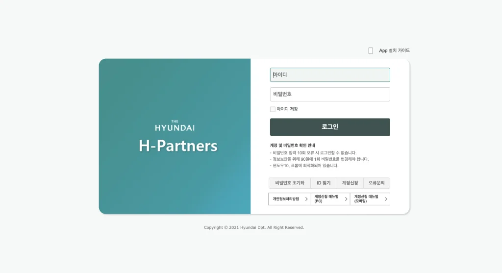Click the chevron beside 계정신청 매뉴얼 (모바일)

pos(386,199)
